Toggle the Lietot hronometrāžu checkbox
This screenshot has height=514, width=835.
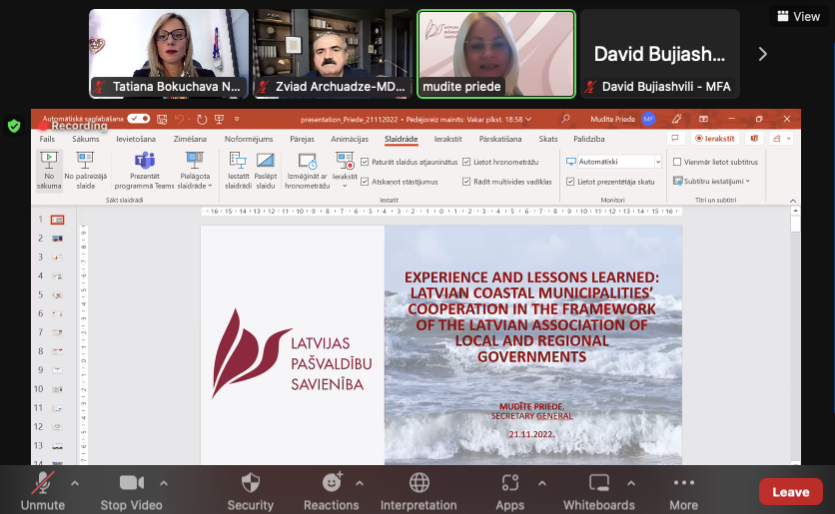coord(467,162)
